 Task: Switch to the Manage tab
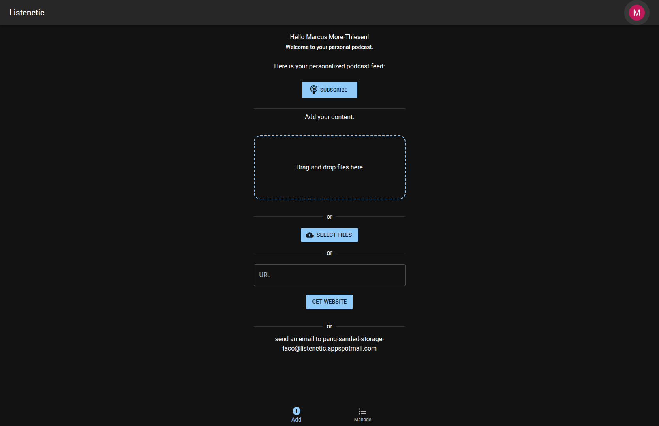coord(362,415)
